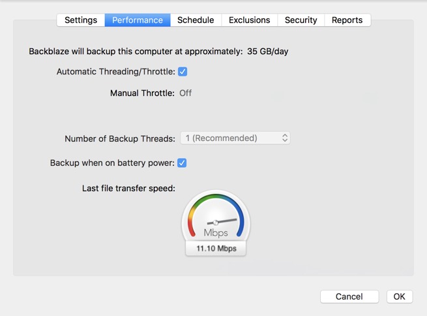Show the Reports tab
Image resolution: width=427 pixels, height=316 pixels.
[347, 20]
